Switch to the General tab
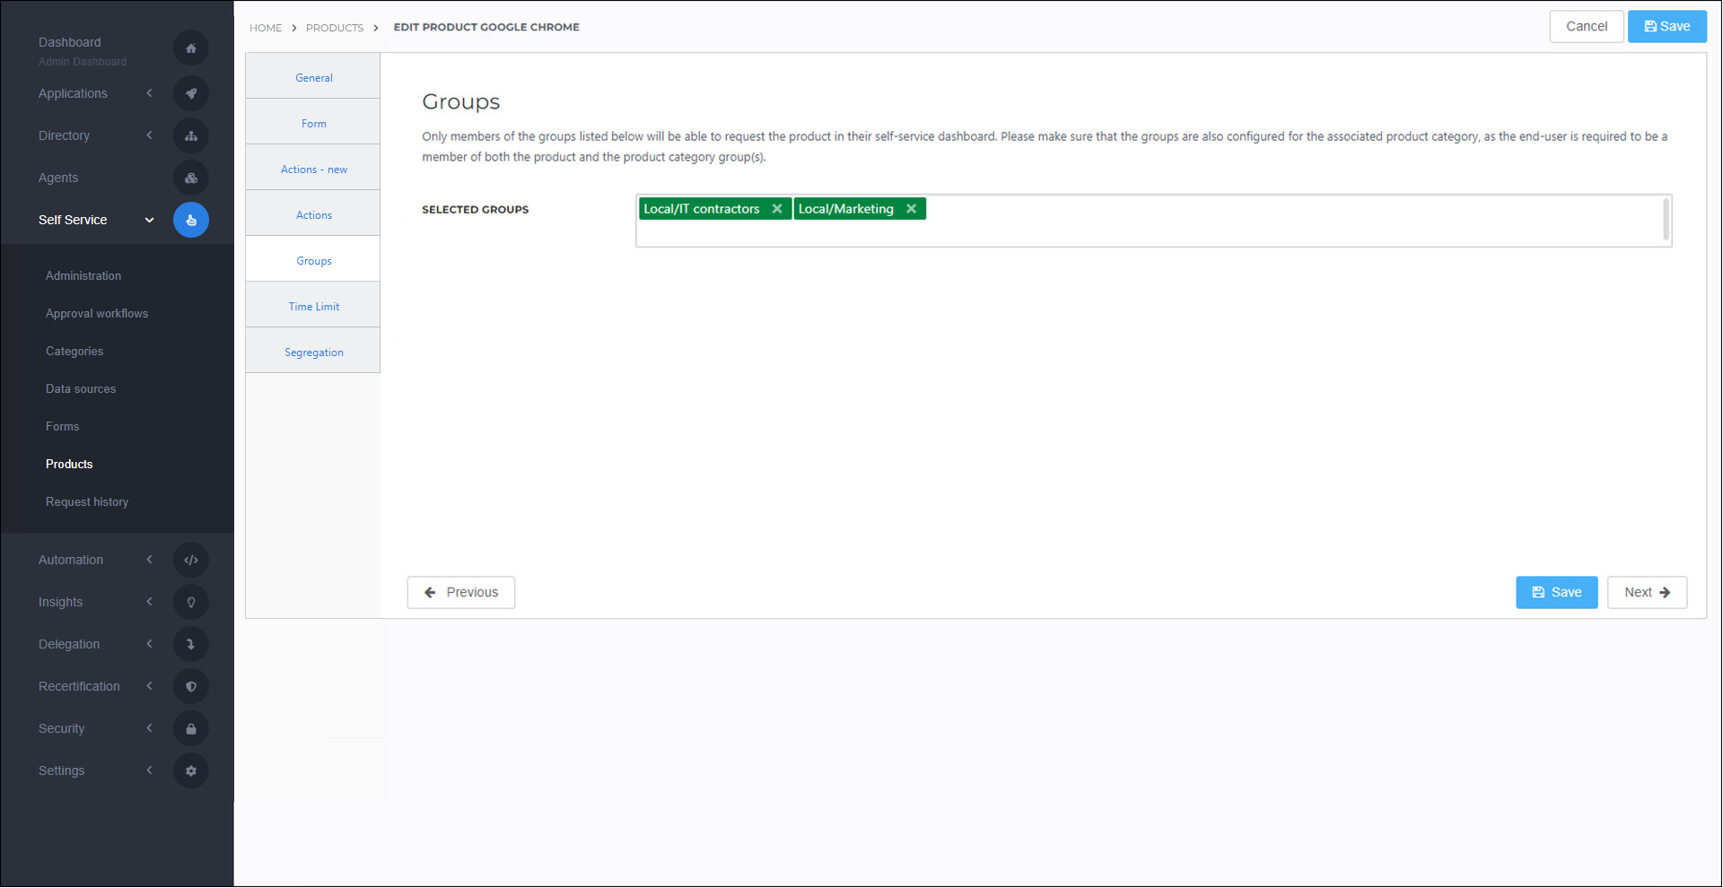Image resolution: width=1723 pixels, height=888 pixels. click(x=313, y=77)
